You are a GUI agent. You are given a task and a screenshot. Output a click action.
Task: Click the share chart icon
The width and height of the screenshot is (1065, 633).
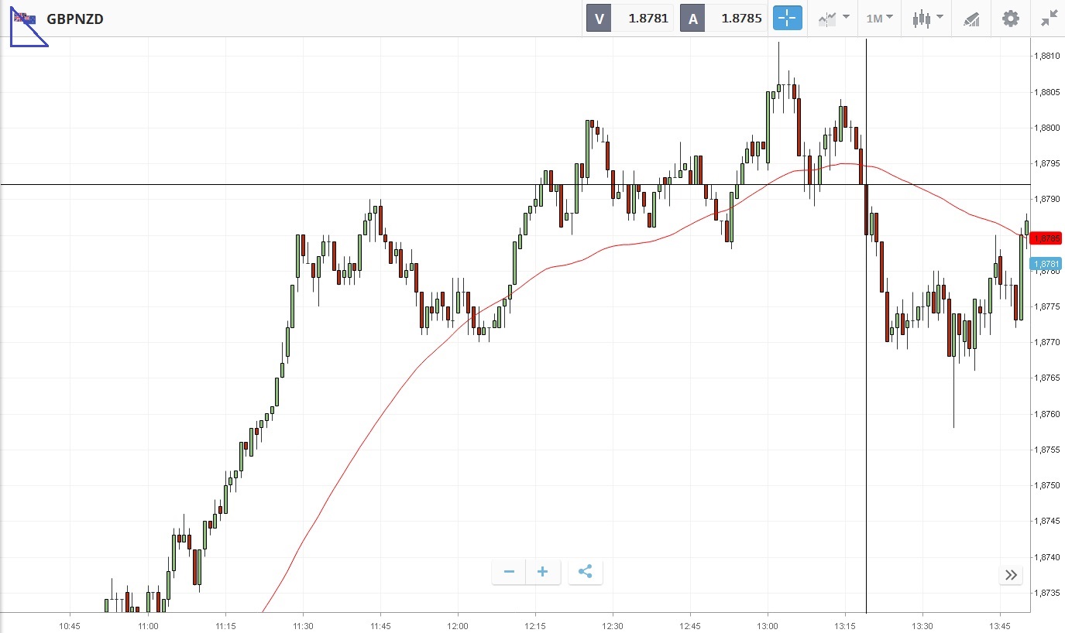(x=586, y=572)
